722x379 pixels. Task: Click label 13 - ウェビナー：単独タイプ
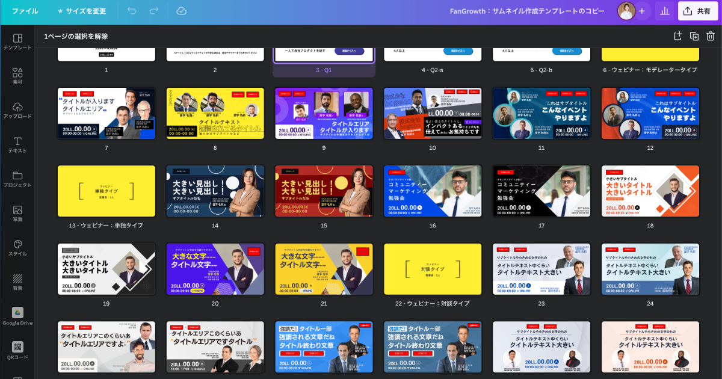[x=106, y=226]
